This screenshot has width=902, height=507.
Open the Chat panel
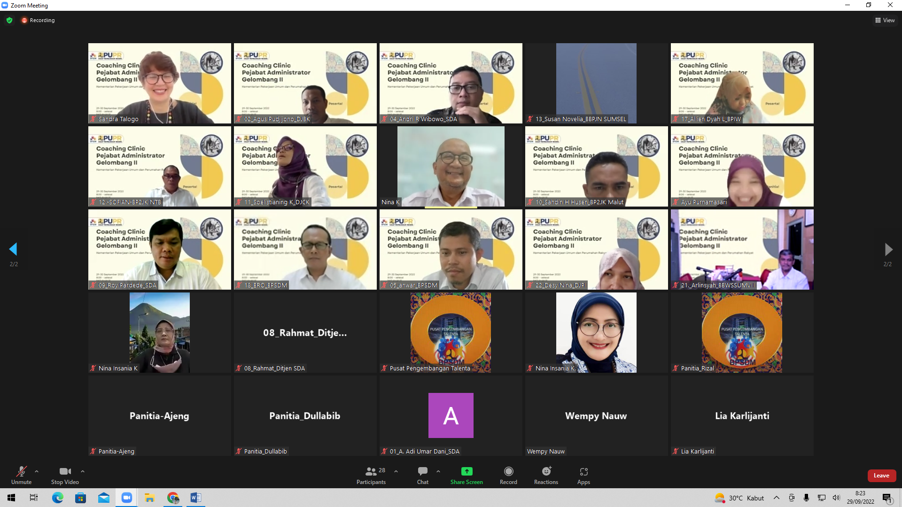point(423,475)
